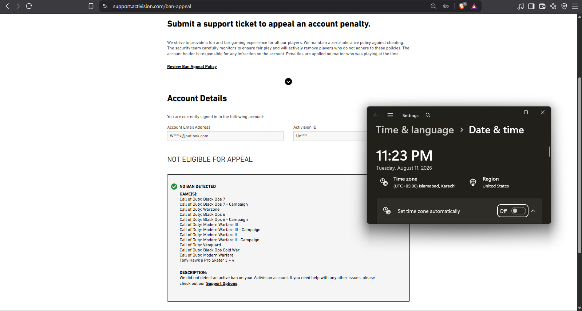Click 'Call of Duty: Modern Warfare III - Campaign' entry
The image size is (582, 311).
point(220,230)
